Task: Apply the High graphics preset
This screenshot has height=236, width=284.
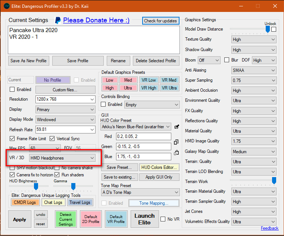Action: click(110, 88)
